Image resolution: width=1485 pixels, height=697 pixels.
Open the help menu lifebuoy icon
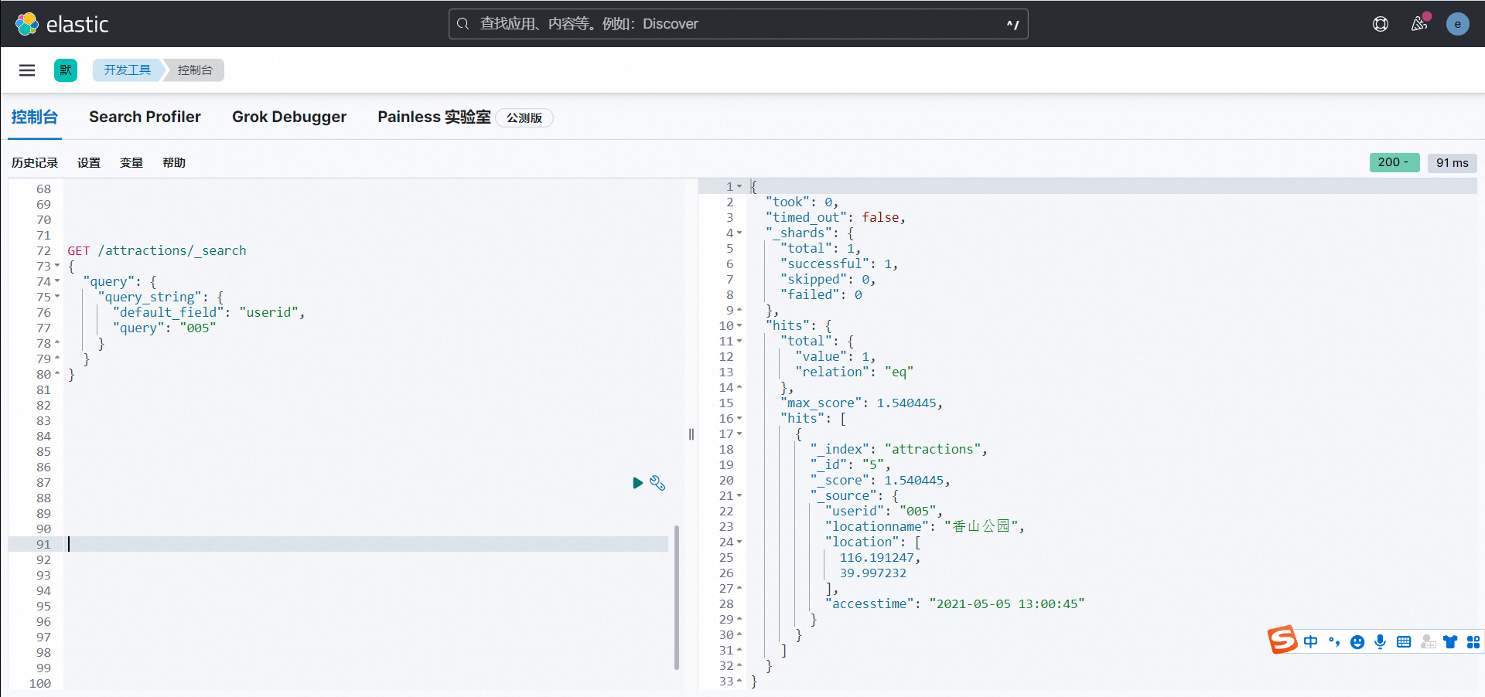point(1381,24)
